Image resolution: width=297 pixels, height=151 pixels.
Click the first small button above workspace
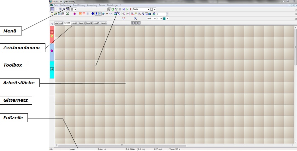coord(133,23)
